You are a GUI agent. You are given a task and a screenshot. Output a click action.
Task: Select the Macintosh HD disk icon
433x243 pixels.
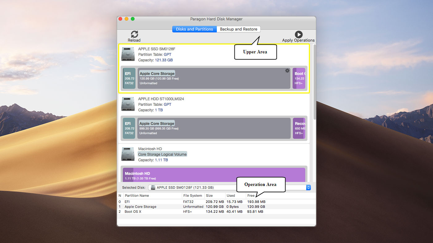click(x=128, y=154)
